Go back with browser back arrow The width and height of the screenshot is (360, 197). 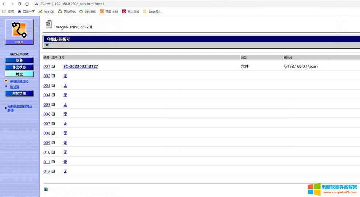point(4,4)
